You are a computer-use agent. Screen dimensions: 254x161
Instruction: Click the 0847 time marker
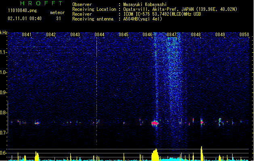[172, 35]
